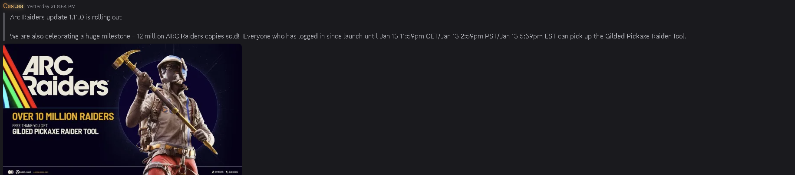This screenshot has width=795, height=175.
Task: Click the golden pickaxe head in the image
Action: click(x=126, y=59)
